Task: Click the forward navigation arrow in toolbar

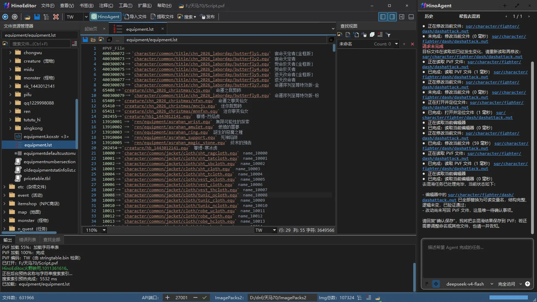Action: click(x=15, y=17)
